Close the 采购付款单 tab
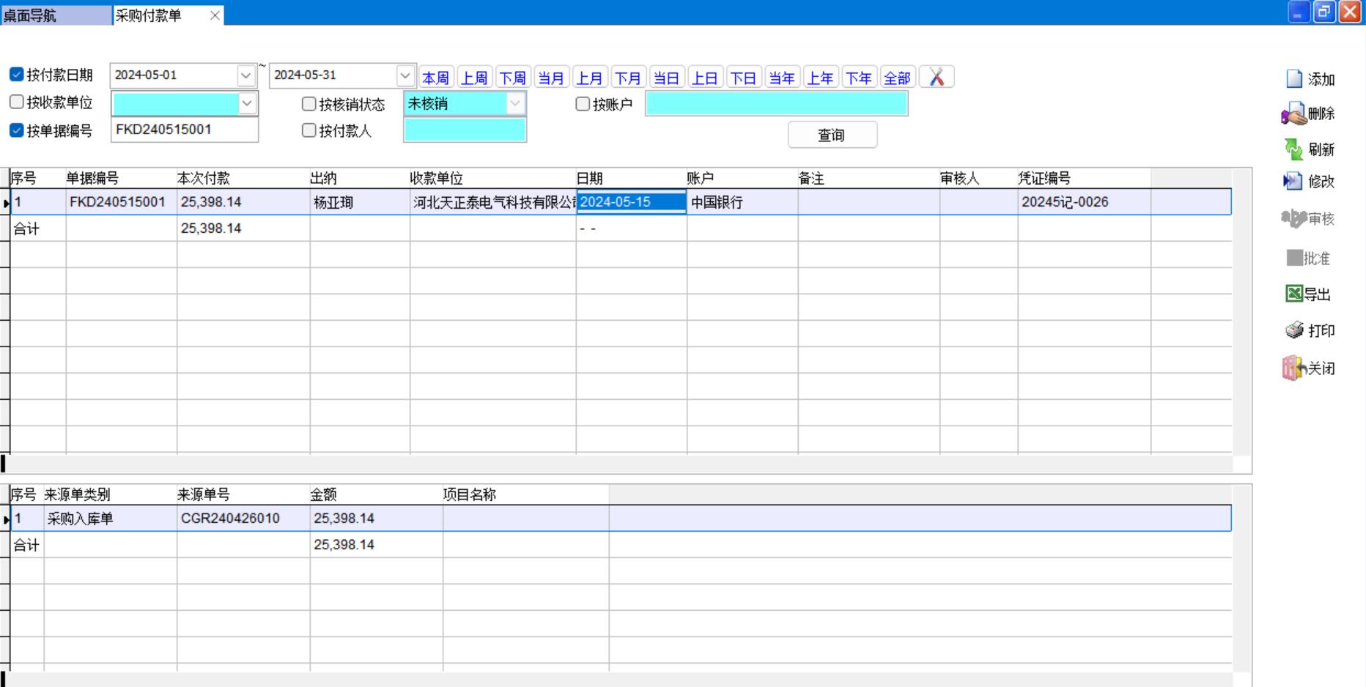 [x=215, y=15]
